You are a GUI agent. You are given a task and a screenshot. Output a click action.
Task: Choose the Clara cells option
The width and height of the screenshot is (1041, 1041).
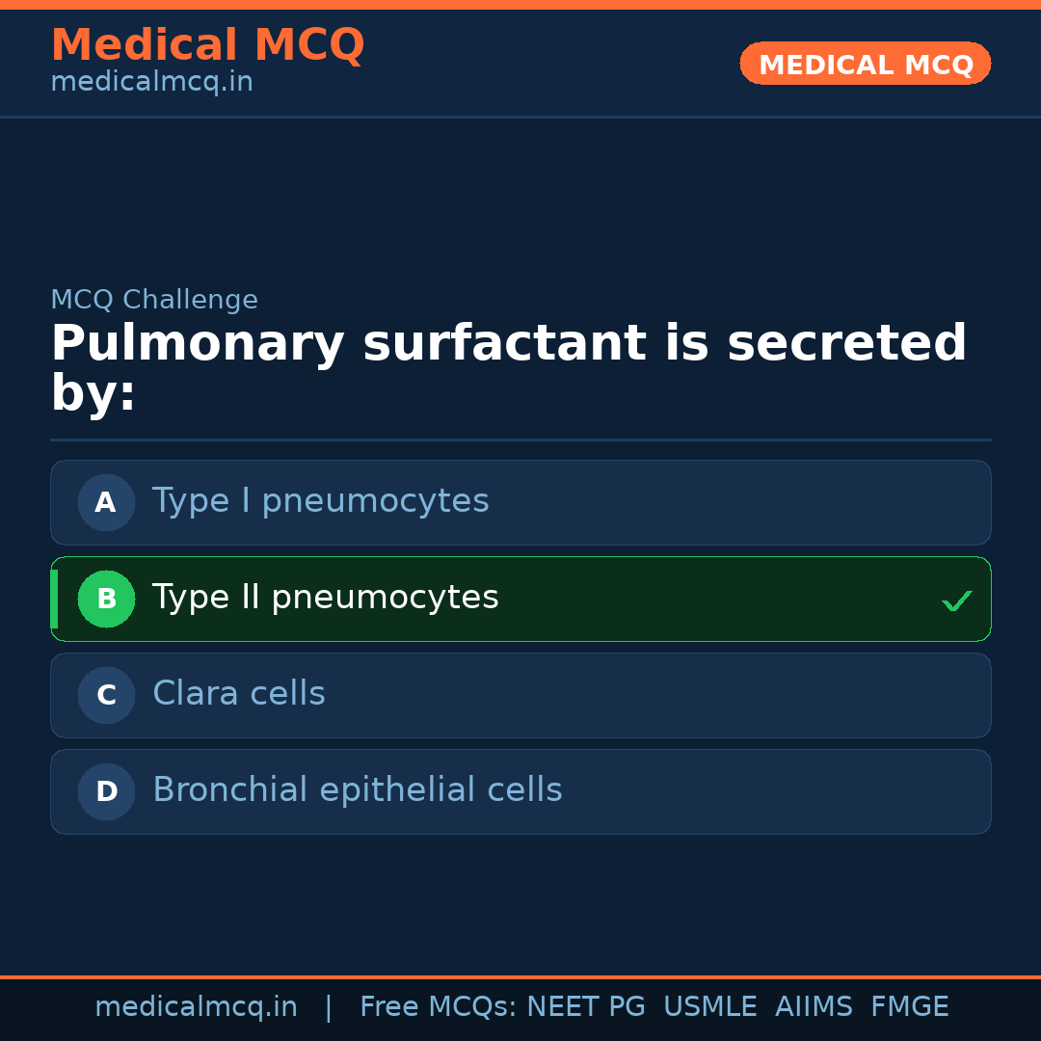(239, 694)
